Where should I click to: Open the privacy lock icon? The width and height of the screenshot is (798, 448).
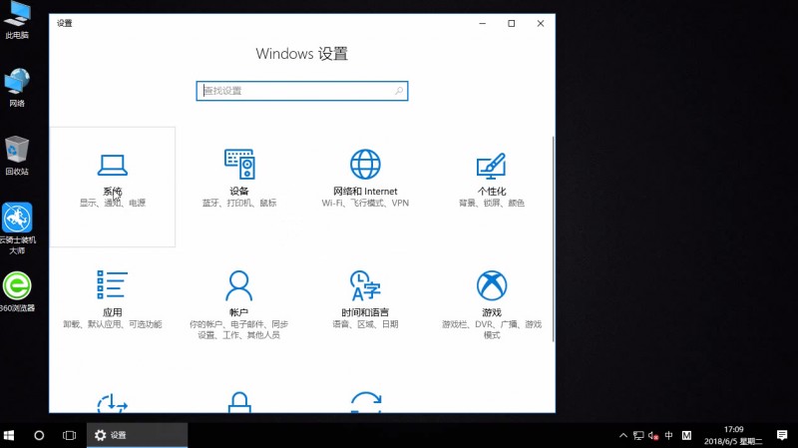[239, 402]
